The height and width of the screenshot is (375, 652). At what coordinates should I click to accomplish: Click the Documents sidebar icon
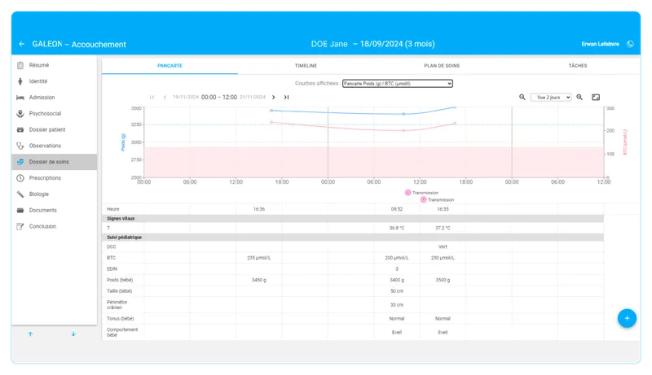pyautogui.click(x=20, y=211)
